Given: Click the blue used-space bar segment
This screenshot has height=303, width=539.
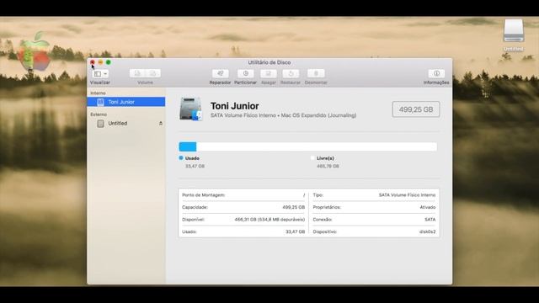Looking at the screenshot, I should (188, 146).
